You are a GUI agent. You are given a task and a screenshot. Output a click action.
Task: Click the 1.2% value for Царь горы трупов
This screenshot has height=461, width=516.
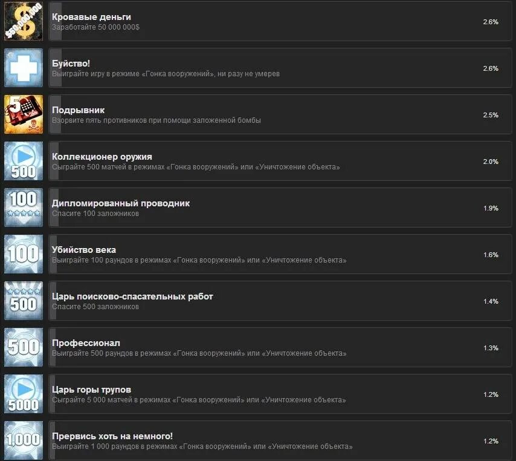pyautogui.click(x=491, y=395)
